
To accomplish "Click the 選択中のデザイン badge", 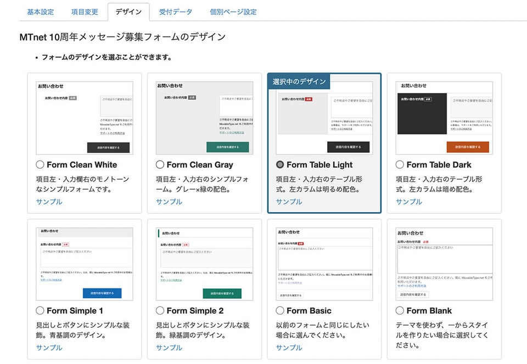I will click(299, 82).
